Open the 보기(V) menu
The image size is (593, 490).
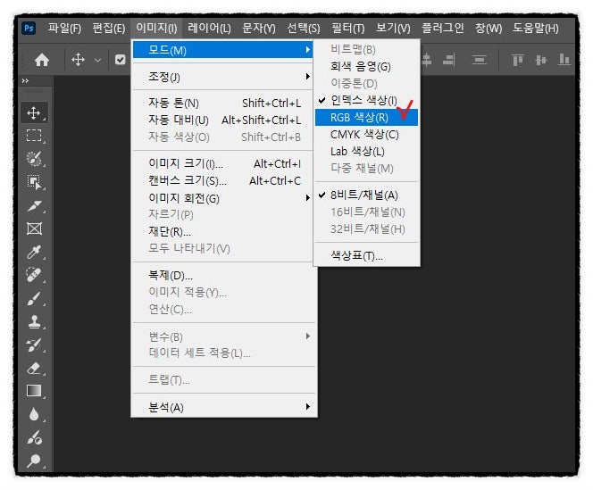pyautogui.click(x=393, y=29)
